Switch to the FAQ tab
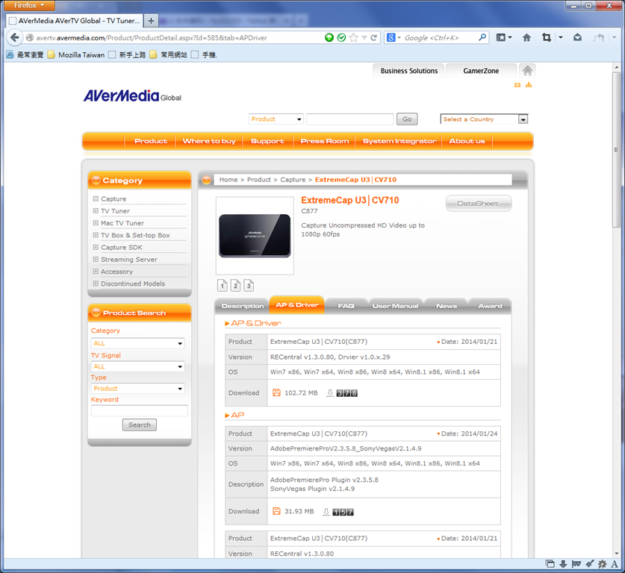The image size is (625, 573). point(346,306)
